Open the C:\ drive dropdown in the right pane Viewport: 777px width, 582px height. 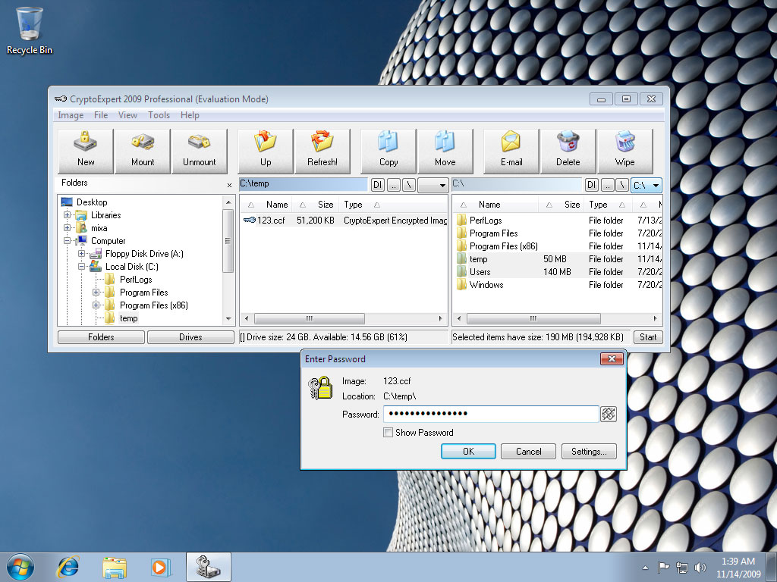tap(646, 185)
